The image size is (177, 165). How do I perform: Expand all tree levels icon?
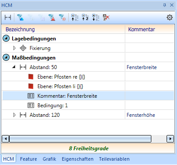(x=96, y=17)
